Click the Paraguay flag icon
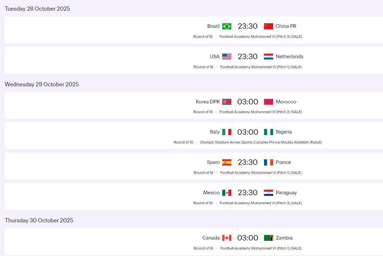383x256 pixels. [268, 193]
